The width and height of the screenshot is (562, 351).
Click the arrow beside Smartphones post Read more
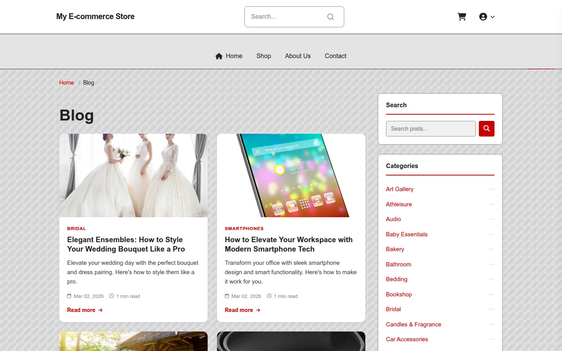tap(258, 310)
